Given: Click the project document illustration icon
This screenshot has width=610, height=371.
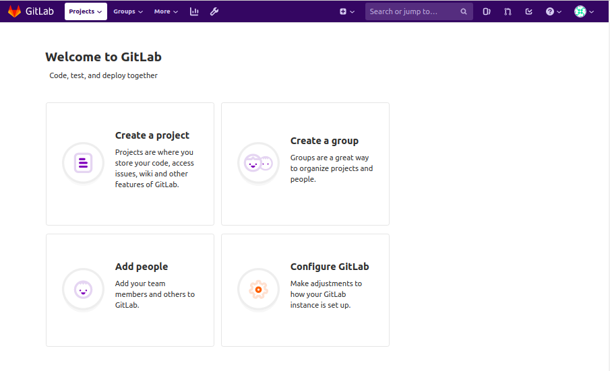Looking at the screenshot, I should click(x=84, y=163).
